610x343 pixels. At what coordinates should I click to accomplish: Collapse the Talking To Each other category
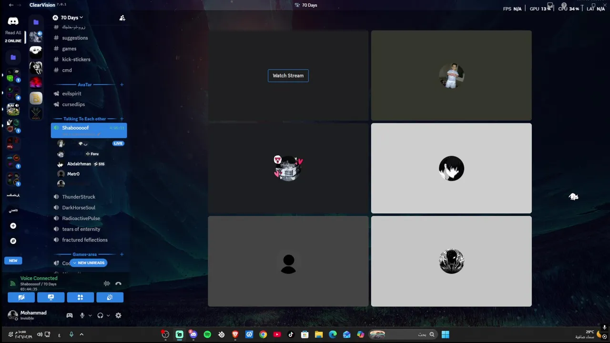85,119
